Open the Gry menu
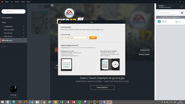Screen dimensions: 185x104 click(x=12, y=2)
